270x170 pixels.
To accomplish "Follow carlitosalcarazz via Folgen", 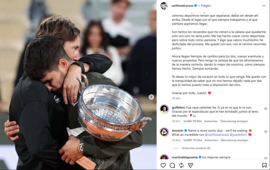I will tap(206, 6).
